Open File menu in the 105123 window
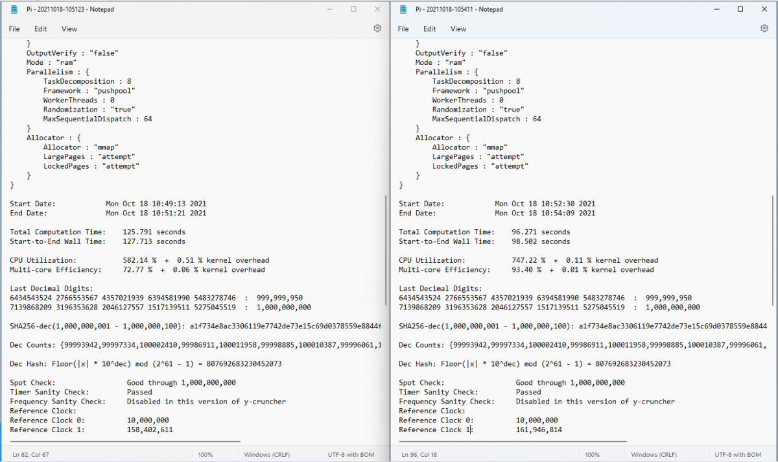 coord(14,29)
